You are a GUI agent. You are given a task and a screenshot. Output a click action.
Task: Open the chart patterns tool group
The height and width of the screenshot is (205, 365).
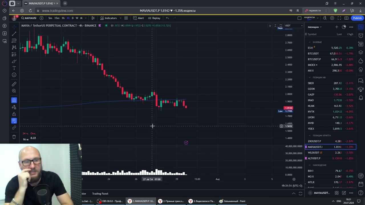(14, 47)
